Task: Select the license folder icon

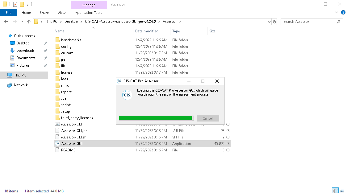Action: (x=57, y=72)
